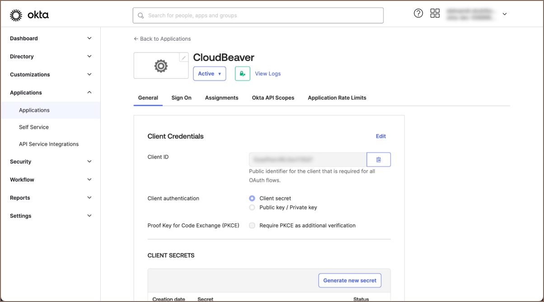Open the user account dropdown chevron
The image size is (544, 302).
point(505,14)
